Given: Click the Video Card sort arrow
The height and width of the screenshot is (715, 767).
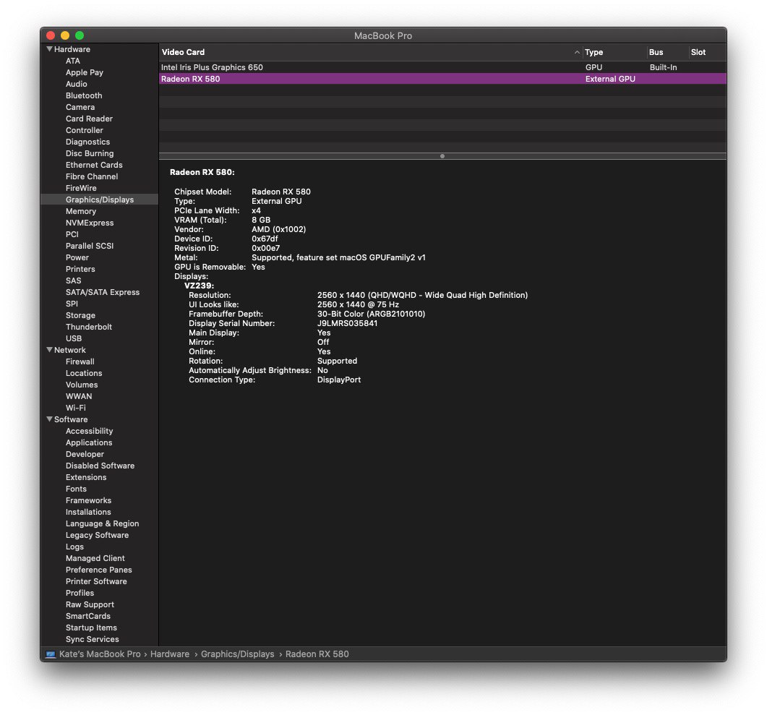Looking at the screenshot, I should [577, 52].
